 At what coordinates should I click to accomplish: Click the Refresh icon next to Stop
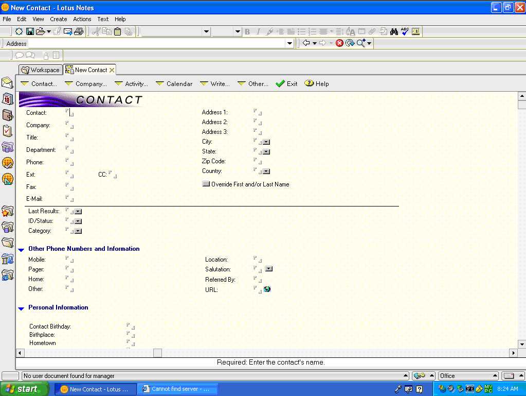click(350, 43)
